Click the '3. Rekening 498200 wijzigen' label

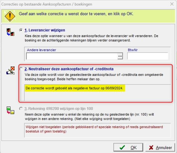click(x=59, y=109)
